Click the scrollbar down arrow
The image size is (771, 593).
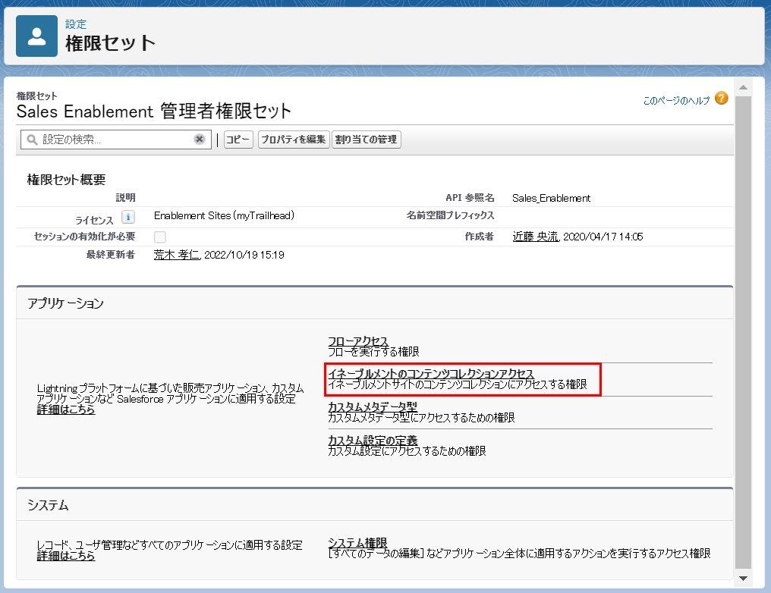[743, 579]
